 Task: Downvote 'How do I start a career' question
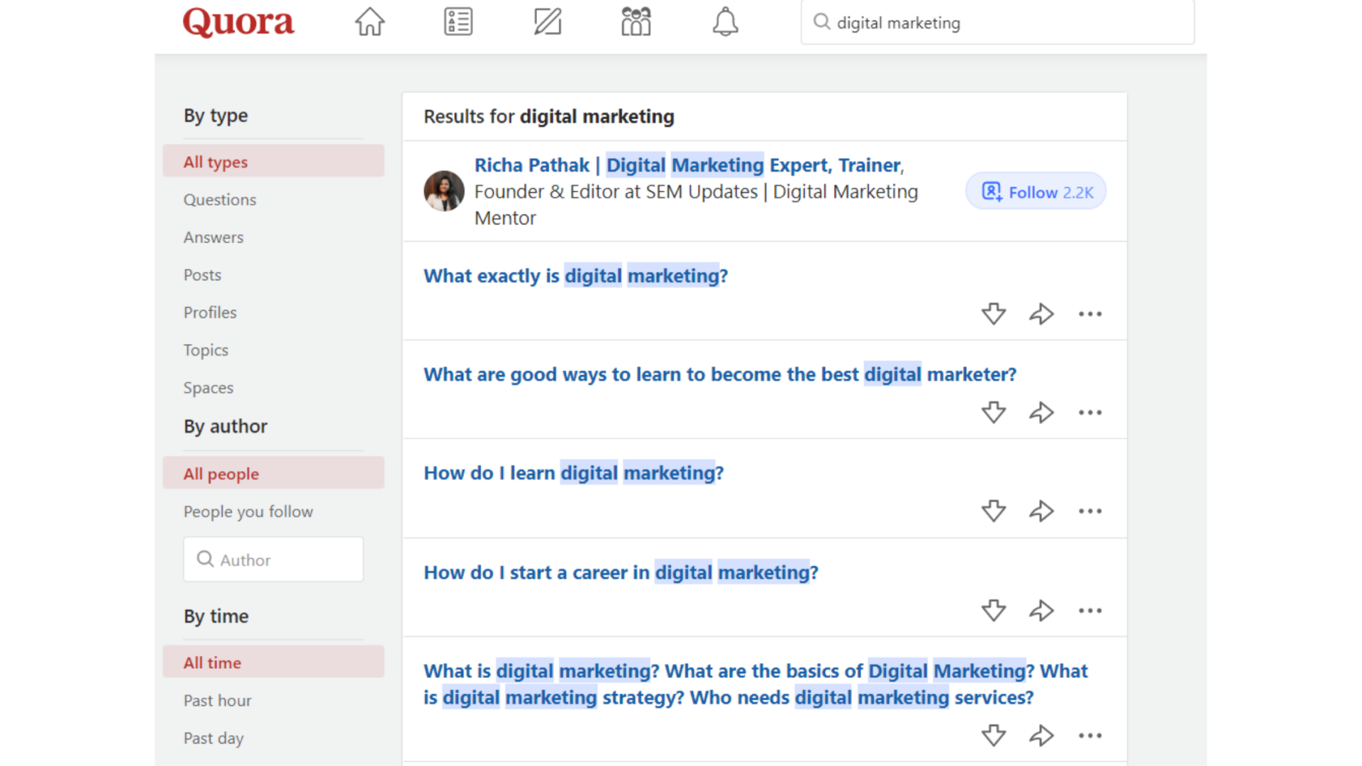(x=993, y=610)
